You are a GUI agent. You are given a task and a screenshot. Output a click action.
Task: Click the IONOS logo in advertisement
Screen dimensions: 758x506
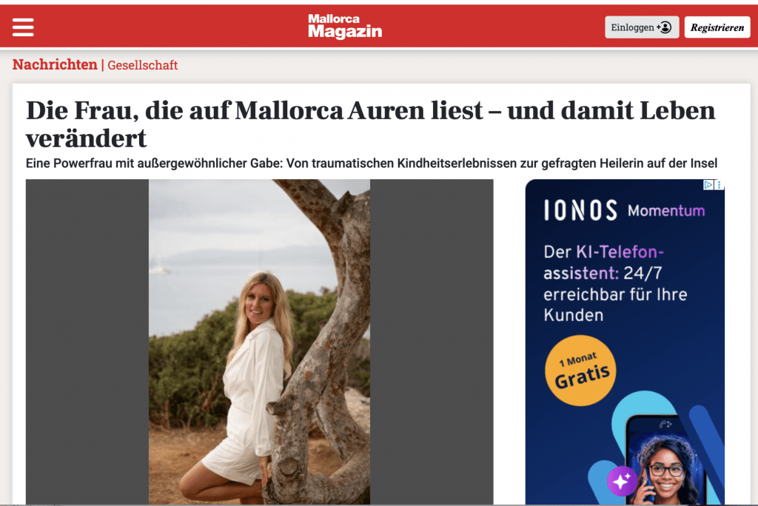click(x=580, y=210)
